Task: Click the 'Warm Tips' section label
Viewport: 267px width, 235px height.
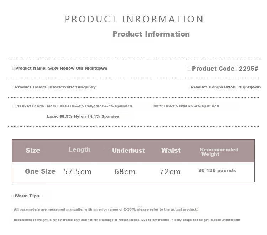Action: click(x=27, y=196)
